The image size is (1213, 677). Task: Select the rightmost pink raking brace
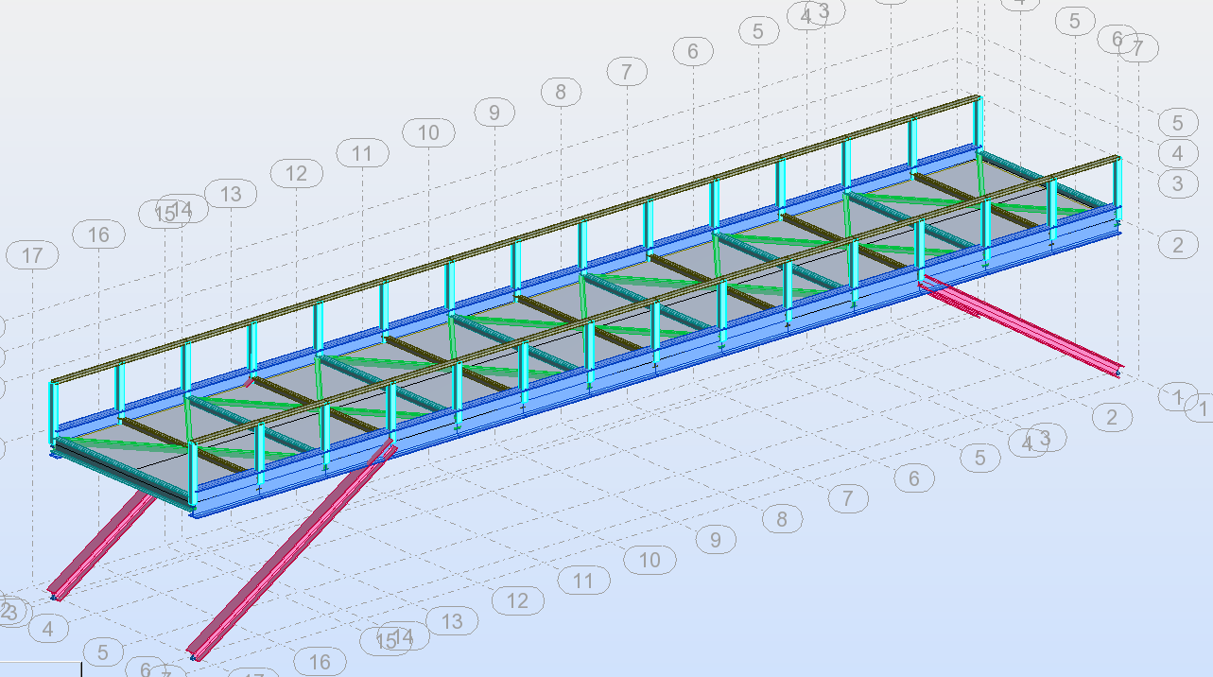tap(1021, 321)
